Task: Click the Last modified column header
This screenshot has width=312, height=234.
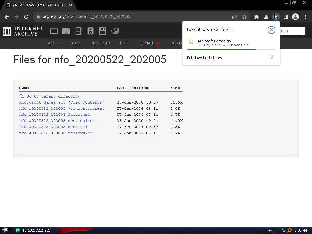Action: click(132, 88)
